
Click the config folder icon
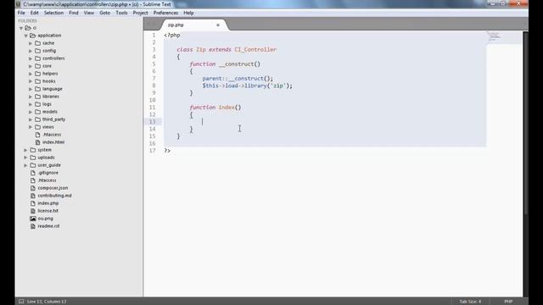coord(37,51)
